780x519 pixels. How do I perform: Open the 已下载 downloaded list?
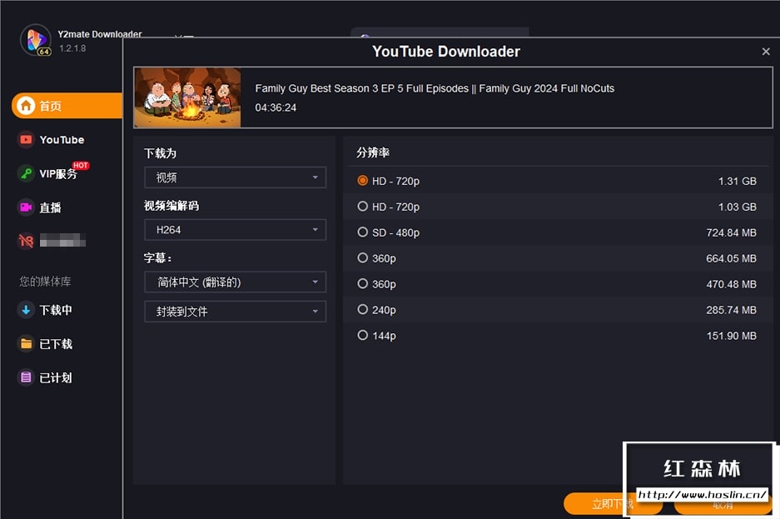click(x=56, y=343)
